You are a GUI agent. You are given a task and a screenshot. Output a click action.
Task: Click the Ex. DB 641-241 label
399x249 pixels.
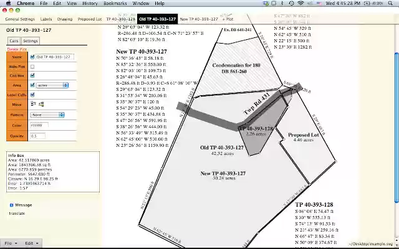pos(238,30)
